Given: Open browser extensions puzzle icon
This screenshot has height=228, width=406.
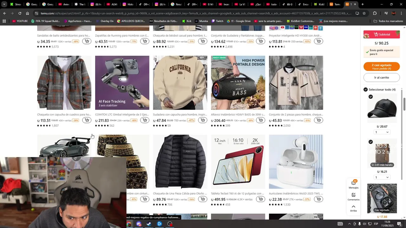Looking at the screenshot, I should 375,13.
